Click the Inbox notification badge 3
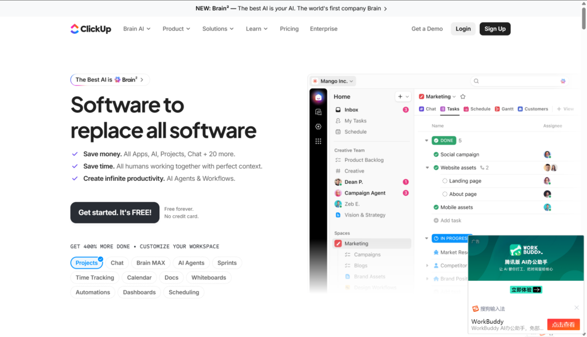This screenshot has height=337, width=587. (405, 110)
